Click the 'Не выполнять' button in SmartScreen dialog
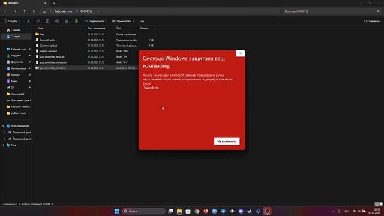The width and height of the screenshot is (384, 216). (227, 142)
